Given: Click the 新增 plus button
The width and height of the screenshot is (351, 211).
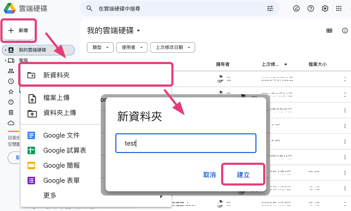Looking at the screenshot, I should point(19,30).
